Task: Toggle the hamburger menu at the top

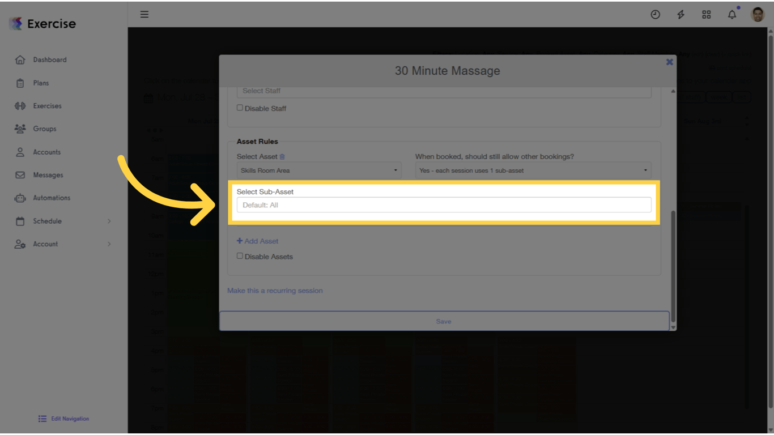Action: 144,14
